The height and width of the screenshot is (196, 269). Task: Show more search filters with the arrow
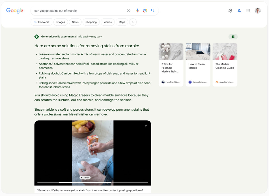click(133, 22)
